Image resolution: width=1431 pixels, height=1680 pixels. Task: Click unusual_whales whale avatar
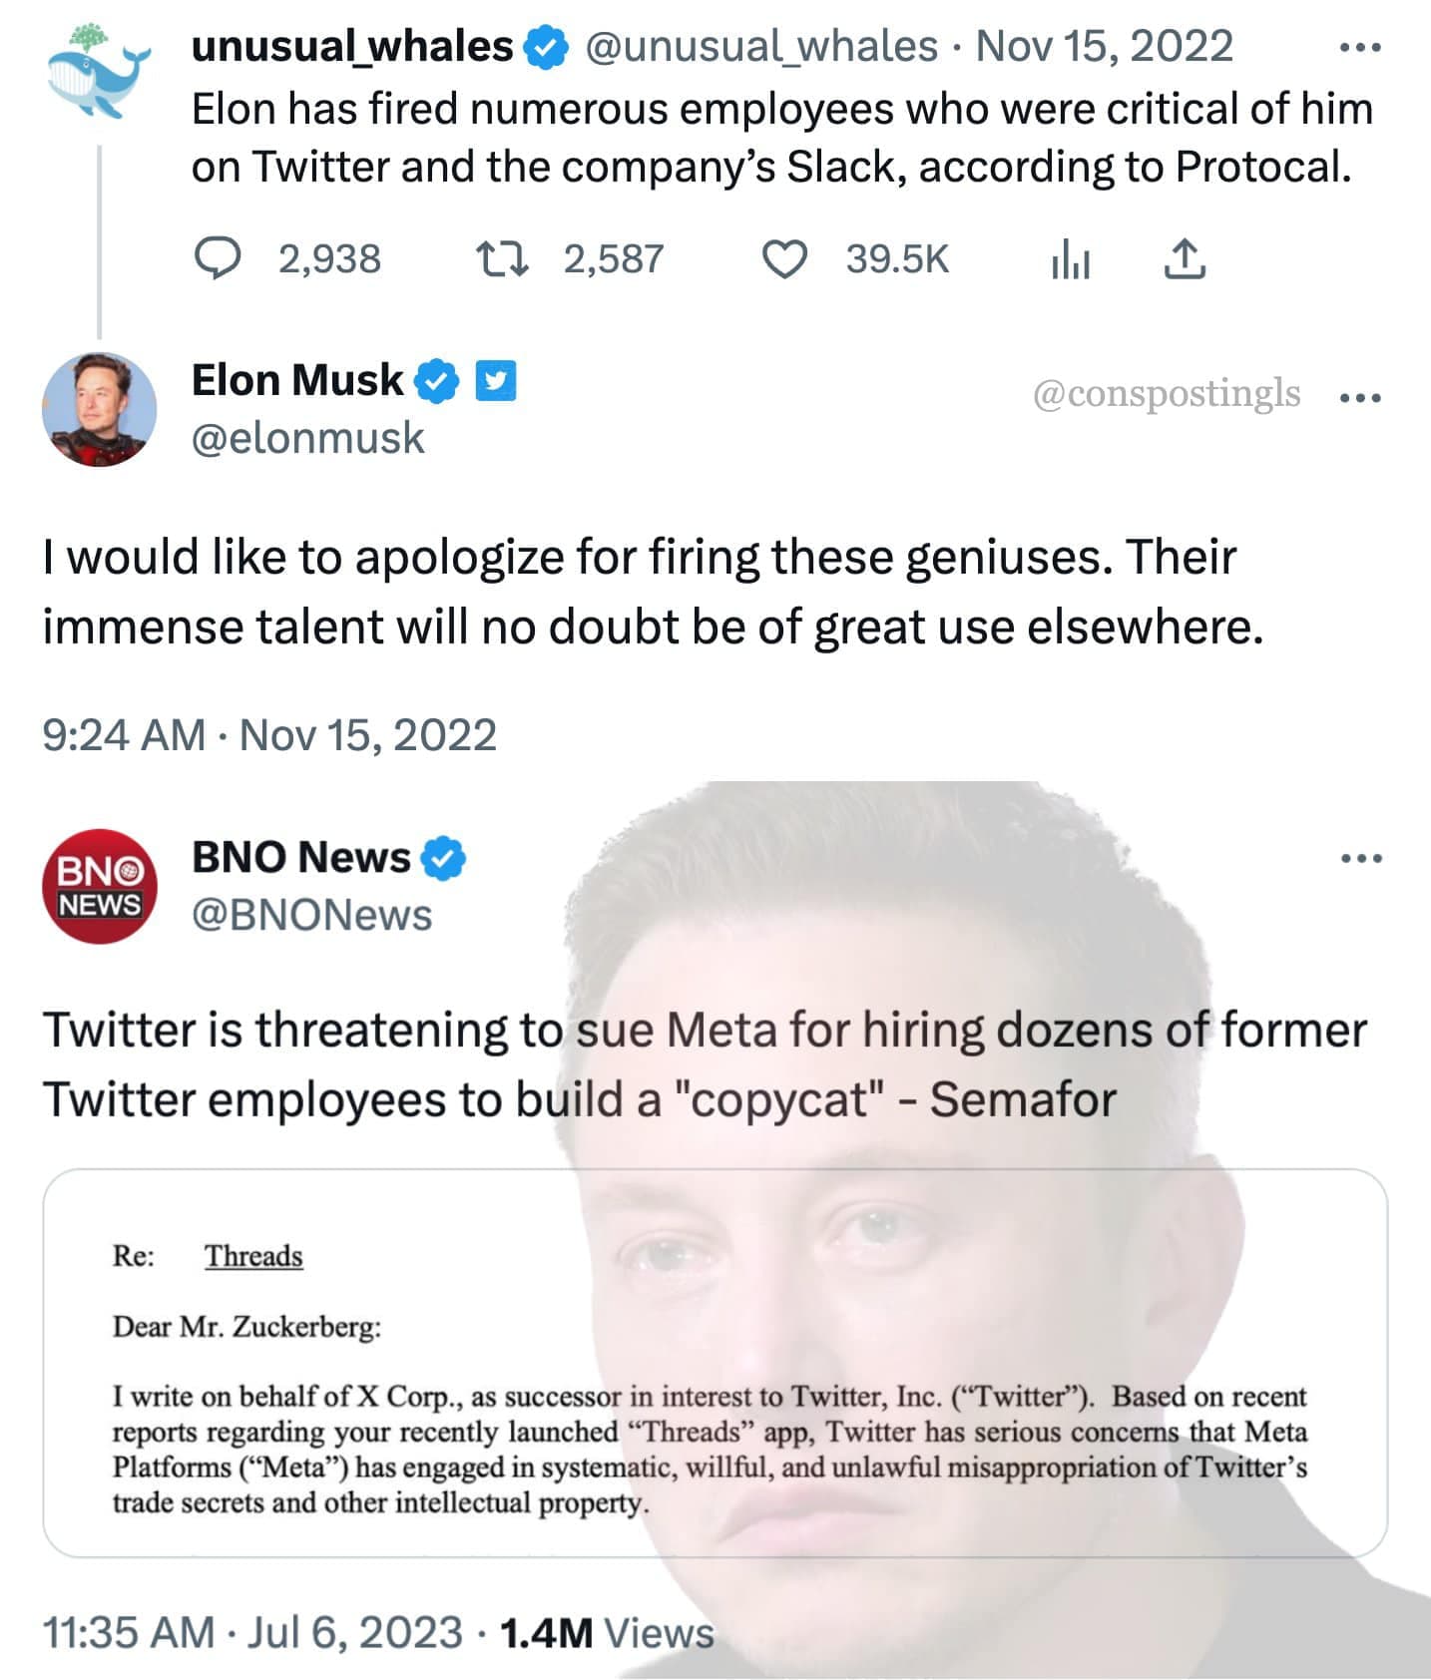[98, 72]
